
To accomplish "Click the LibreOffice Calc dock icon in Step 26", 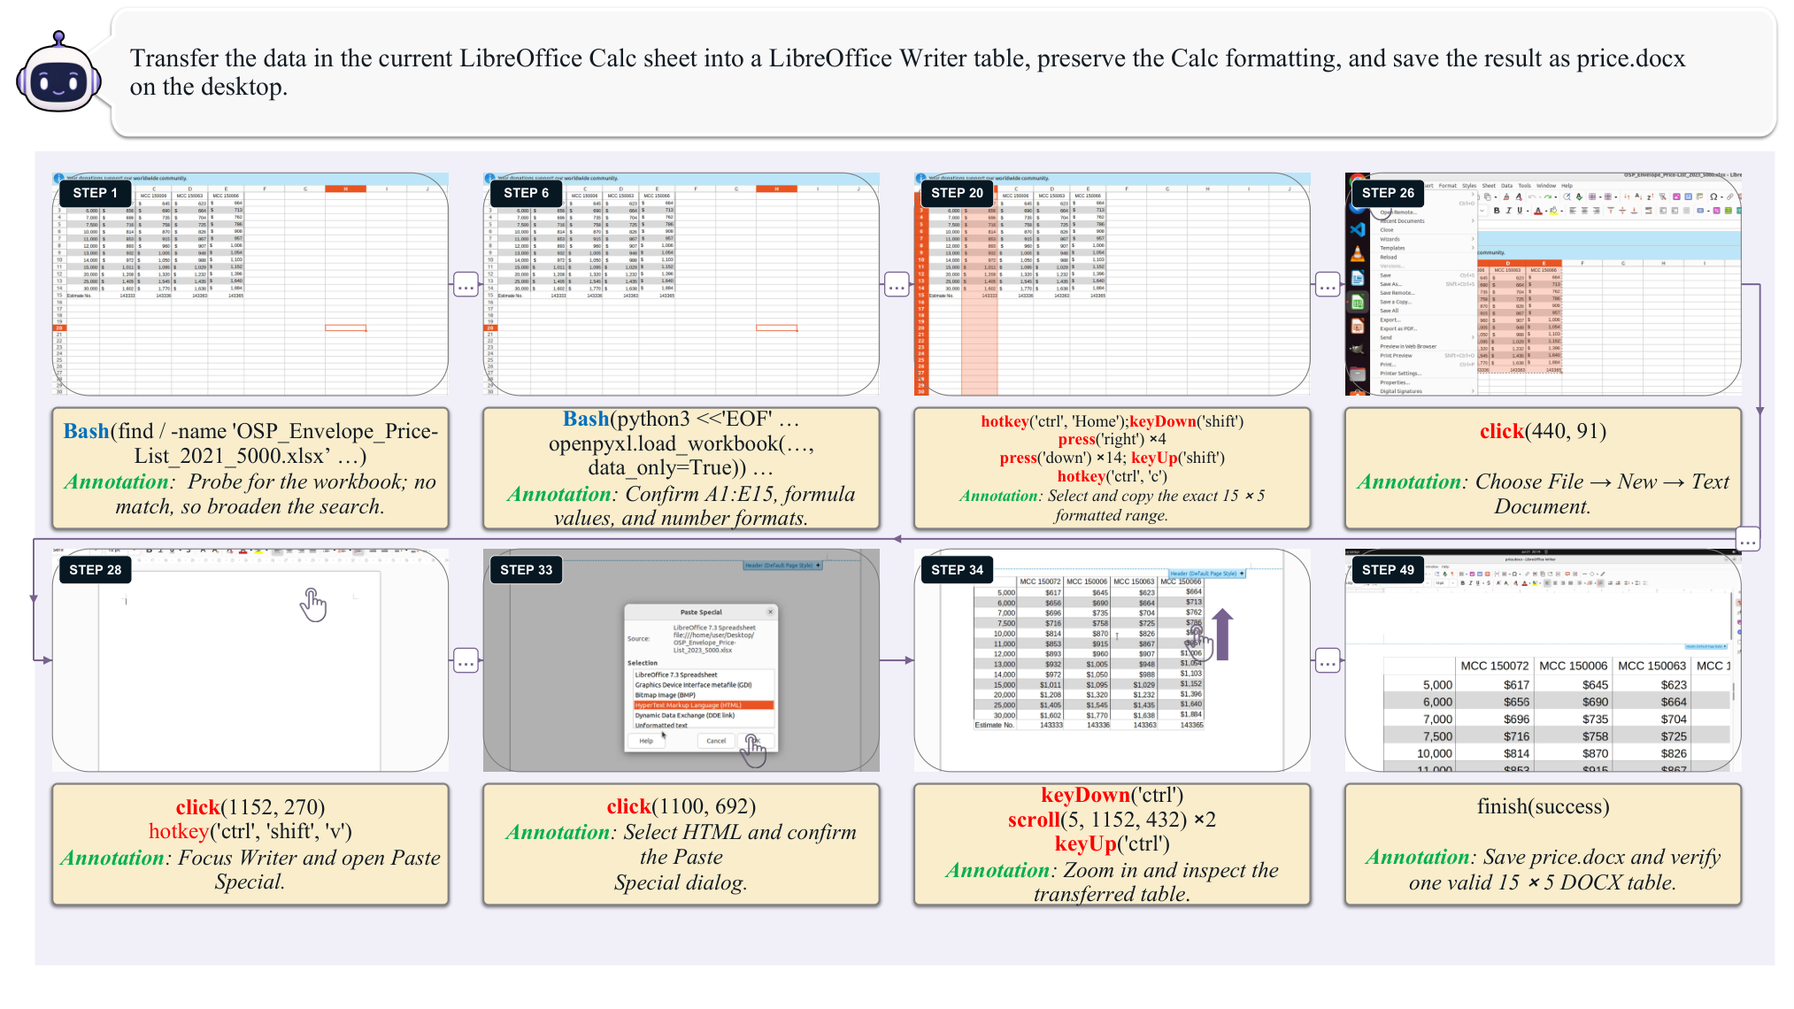I will 1358,302.
